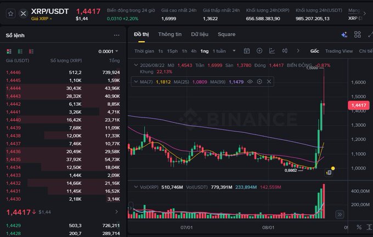Image resolution: width=373 pixels, height=237 pixels.
Task: Collapse the Vol(XRP) legend chevron
Action: click(136, 187)
